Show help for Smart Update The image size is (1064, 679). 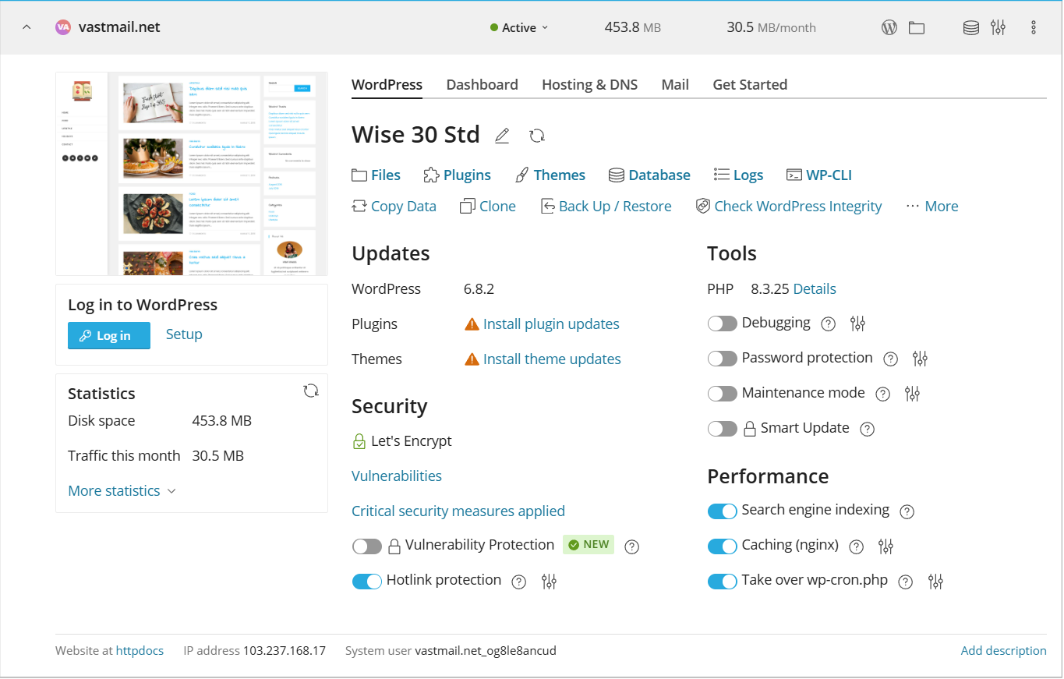868,429
